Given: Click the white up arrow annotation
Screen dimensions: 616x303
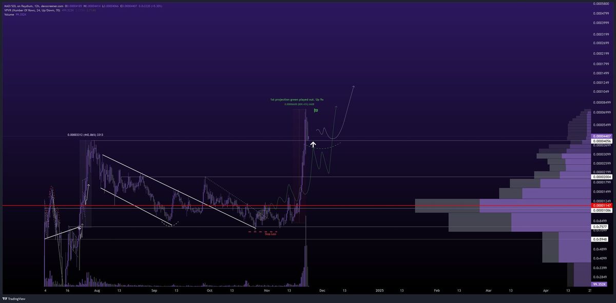Looking at the screenshot, I should pos(313,145).
